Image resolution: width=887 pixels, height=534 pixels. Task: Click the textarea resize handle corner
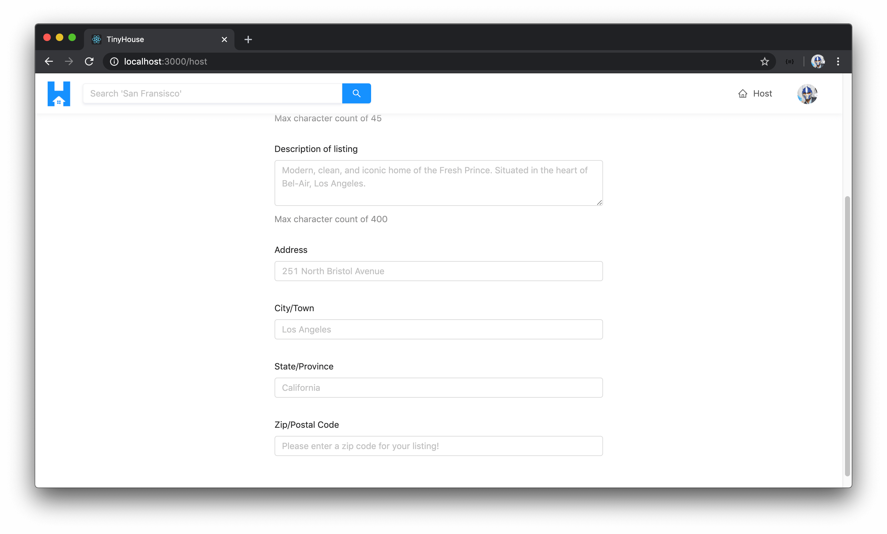(x=599, y=202)
